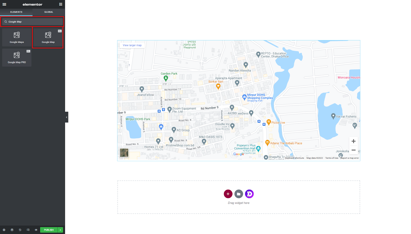Image resolution: width=411 pixels, height=234 pixels.
Task: Open the View larger map link
Action: 132,45
